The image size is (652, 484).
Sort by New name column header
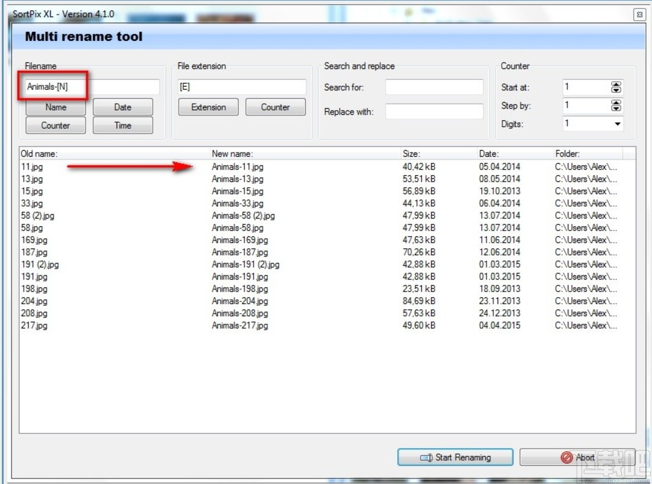click(x=305, y=154)
